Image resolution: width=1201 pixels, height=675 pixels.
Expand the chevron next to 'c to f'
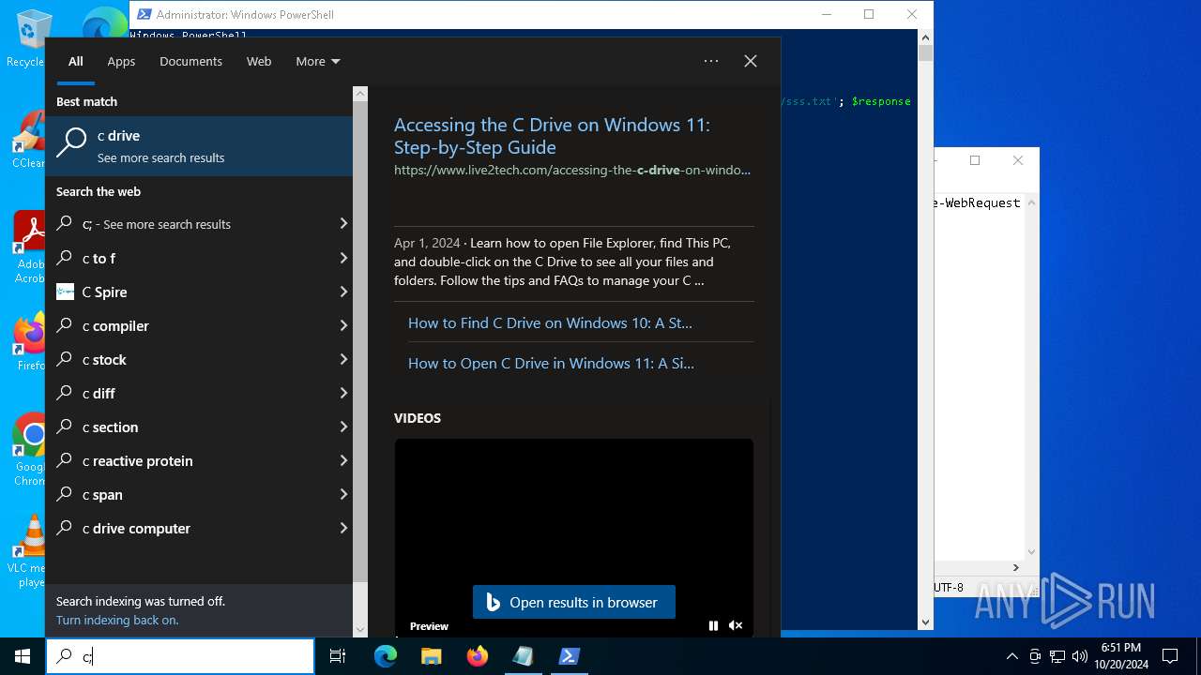coord(343,258)
